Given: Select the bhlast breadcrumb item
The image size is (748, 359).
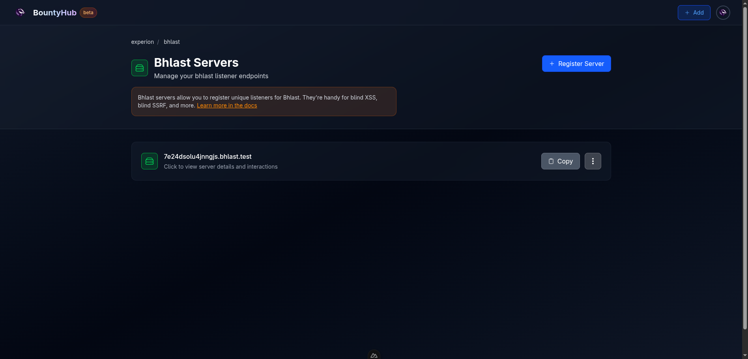Looking at the screenshot, I should tap(172, 42).
